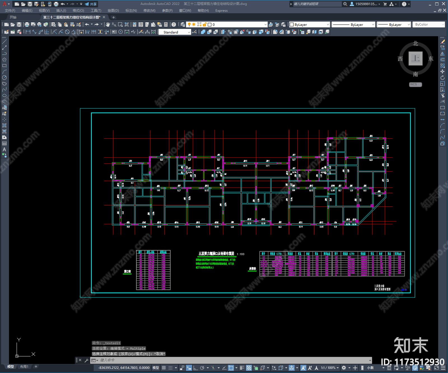
Task: Select the Diameter dimension tool
Action: (x=67, y=32)
